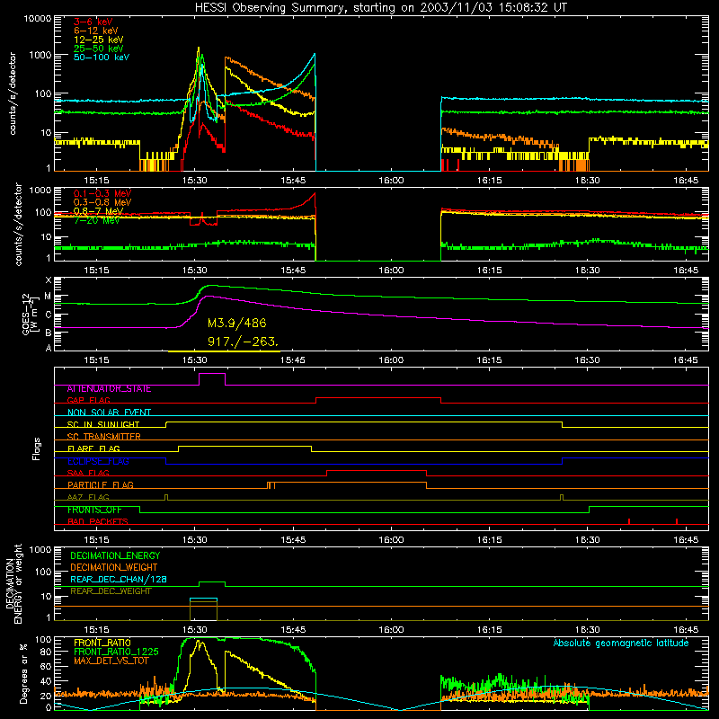The width and height of the screenshot is (719, 719).
Task: Click the 7-20 MeV legend label
Action: click(96, 220)
